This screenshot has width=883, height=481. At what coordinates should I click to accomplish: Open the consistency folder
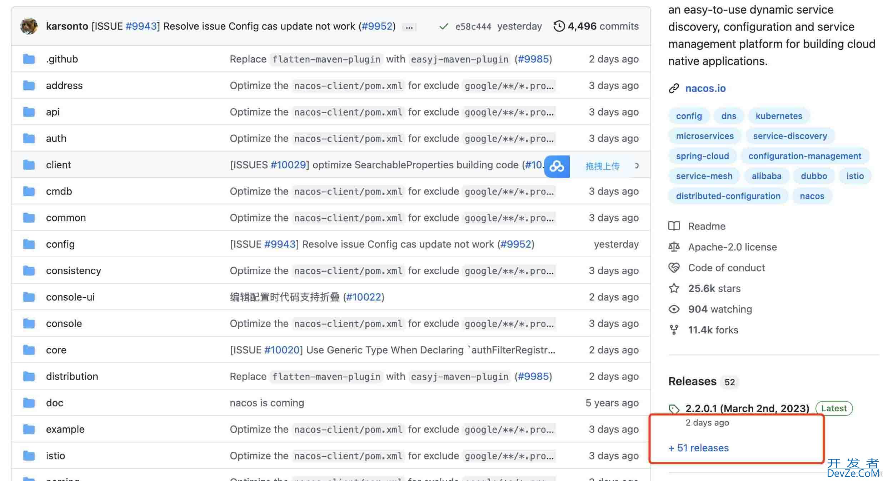point(74,271)
